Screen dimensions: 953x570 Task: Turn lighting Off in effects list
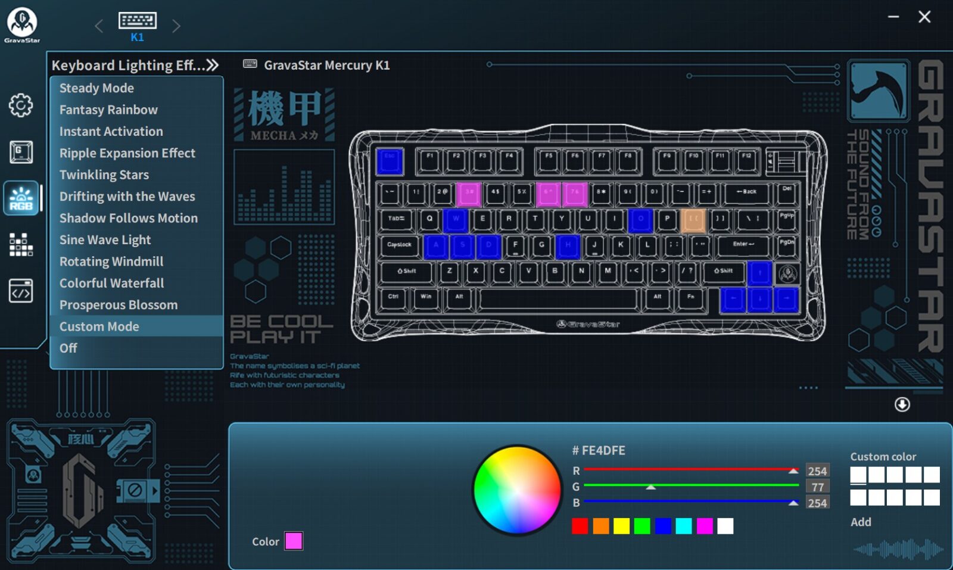click(68, 348)
